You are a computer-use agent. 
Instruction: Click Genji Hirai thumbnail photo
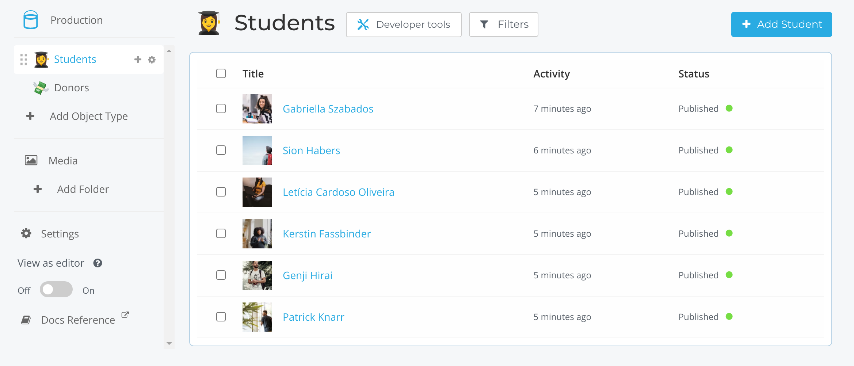(257, 275)
